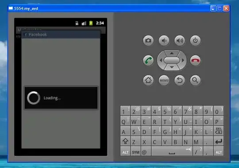Click the D-pad right arrow
The height and width of the screenshot is (168, 239).
[x=183, y=60]
